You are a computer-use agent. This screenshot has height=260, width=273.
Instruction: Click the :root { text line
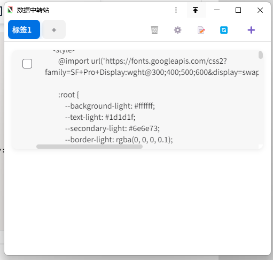[x=68, y=95]
